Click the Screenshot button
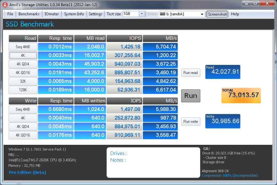This screenshot has width=277, height=185. [x=217, y=14]
